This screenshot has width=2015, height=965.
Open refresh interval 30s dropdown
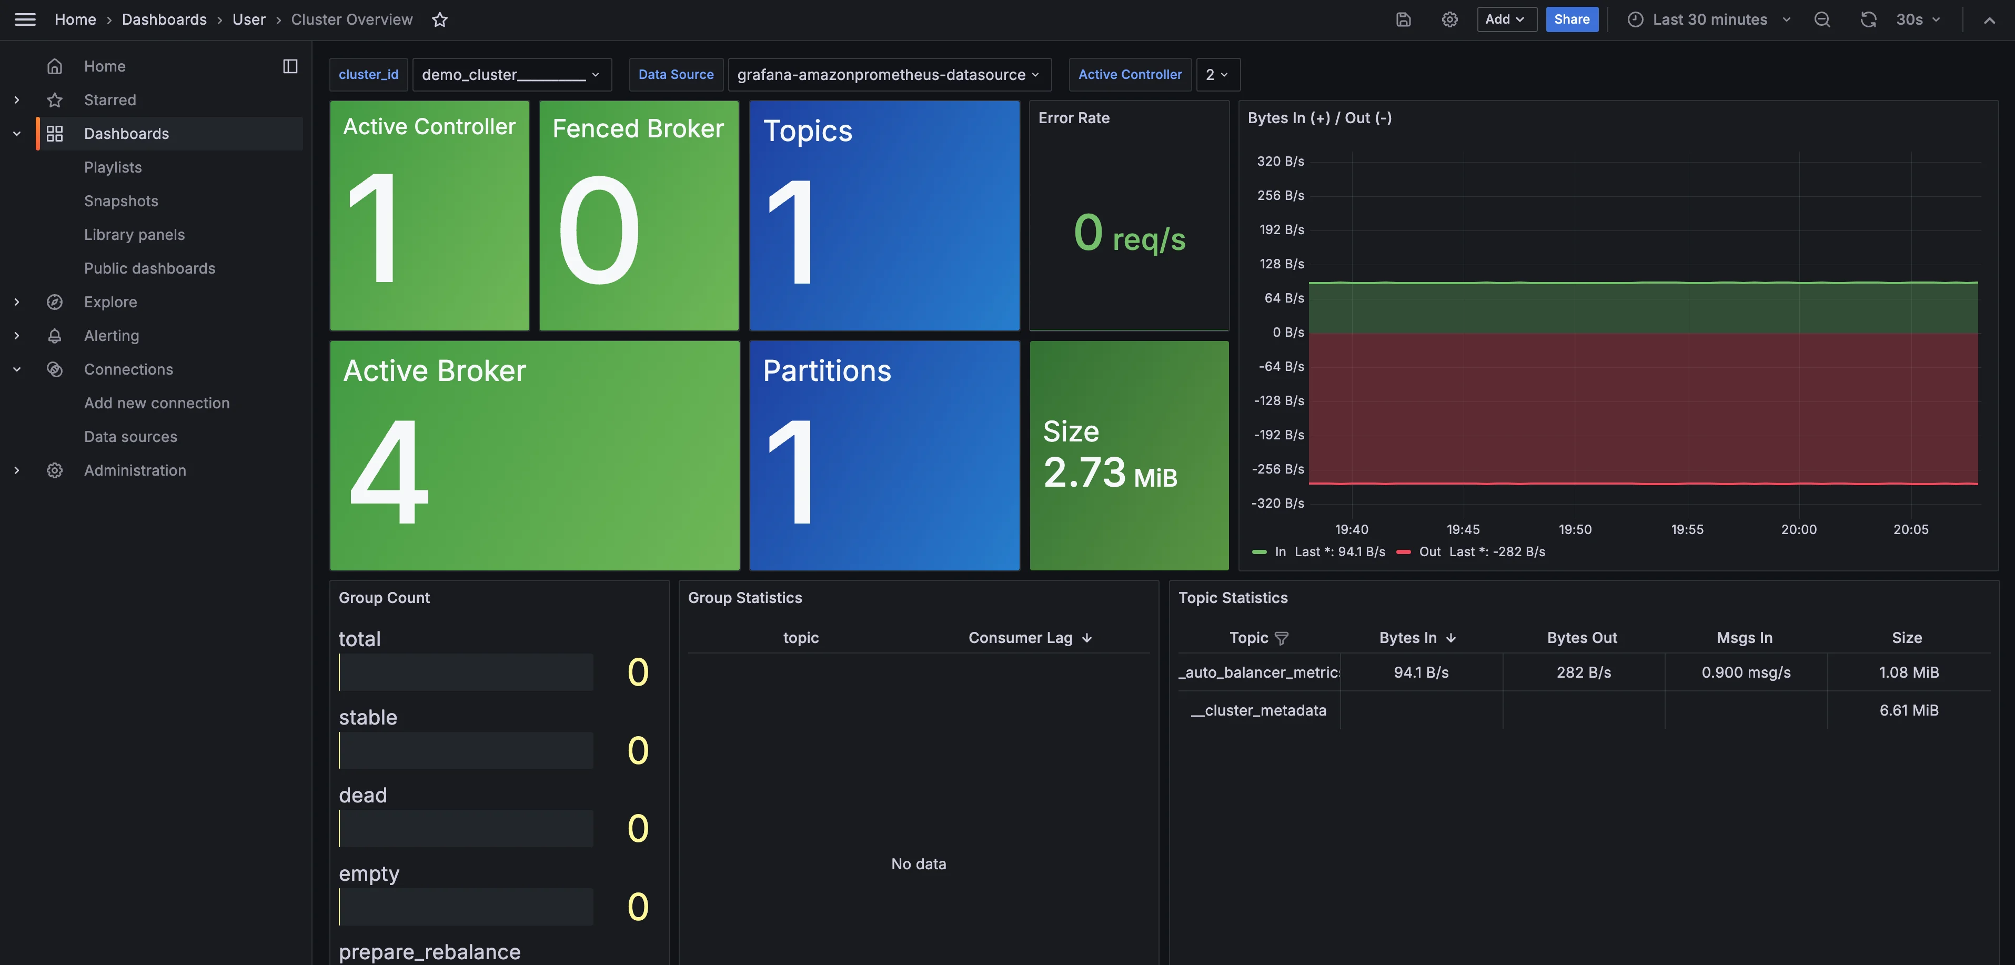click(x=1918, y=19)
